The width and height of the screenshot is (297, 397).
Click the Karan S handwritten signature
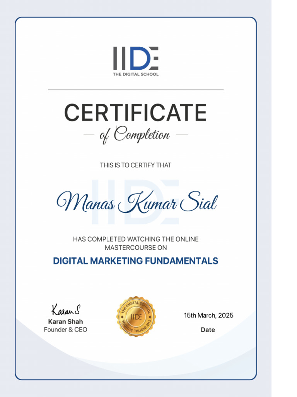pyautogui.click(x=66, y=309)
